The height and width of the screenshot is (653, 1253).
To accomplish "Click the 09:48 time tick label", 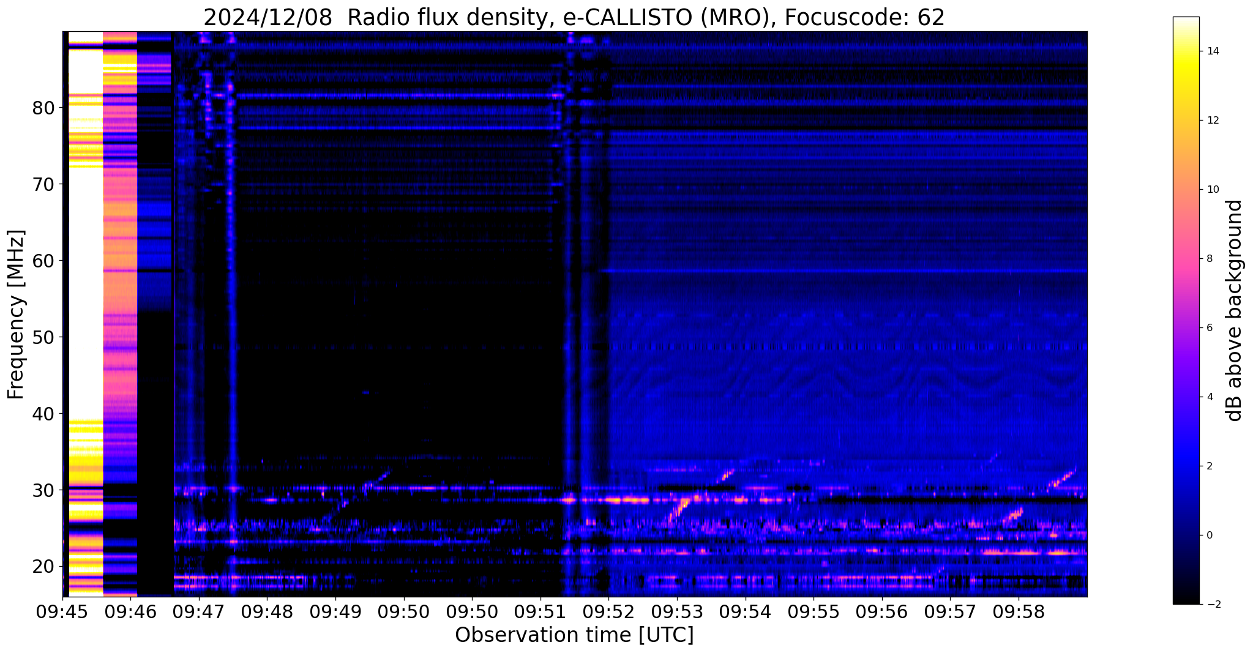I will click(267, 611).
